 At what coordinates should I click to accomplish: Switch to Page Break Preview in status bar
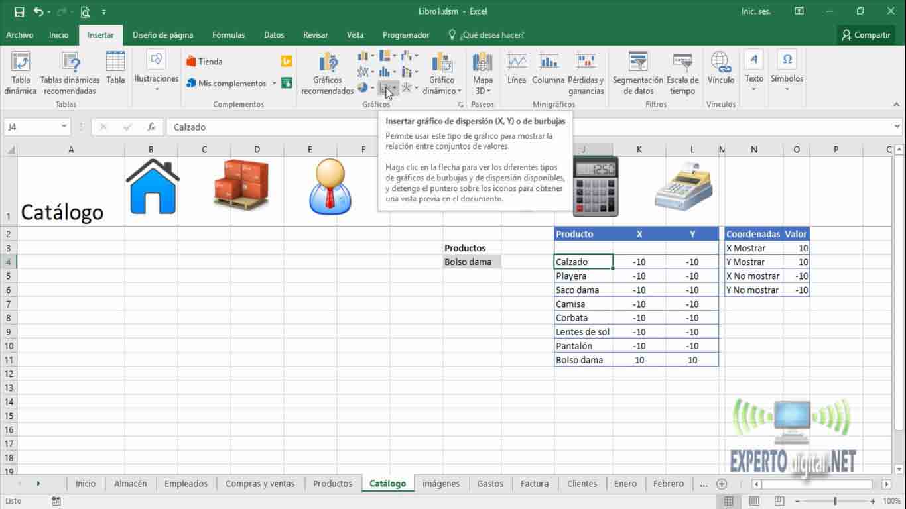pyautogui.click(x=779, y=502)
